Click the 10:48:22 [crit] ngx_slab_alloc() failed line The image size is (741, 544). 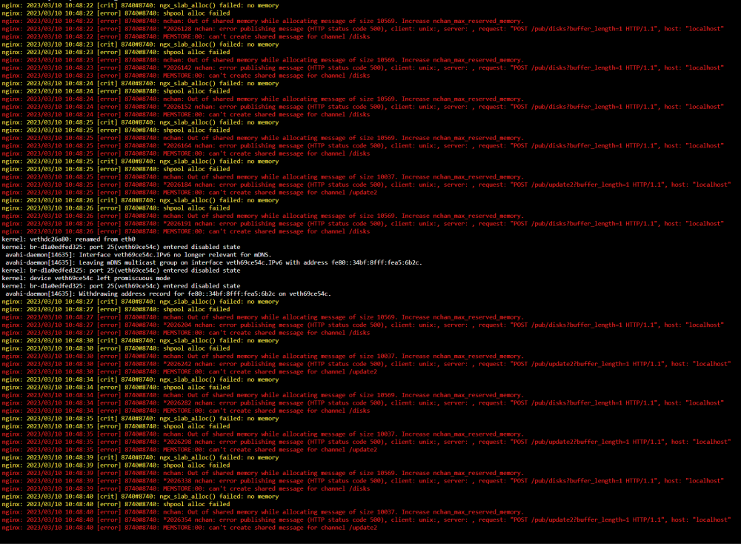140,6
